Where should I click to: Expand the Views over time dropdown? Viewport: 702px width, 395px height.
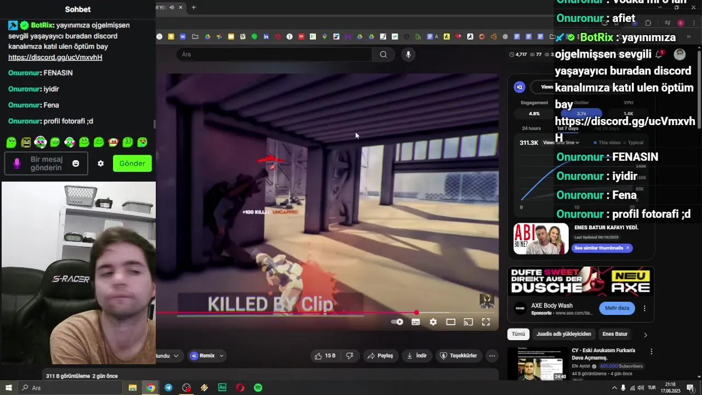(x=561, y=143)
